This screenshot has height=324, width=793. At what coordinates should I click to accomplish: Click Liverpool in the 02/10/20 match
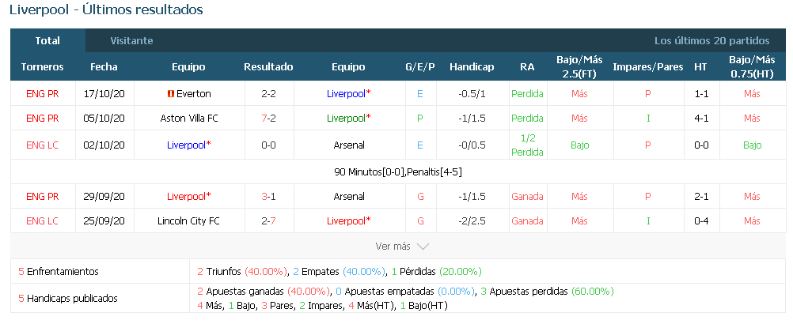pos(188,145)
